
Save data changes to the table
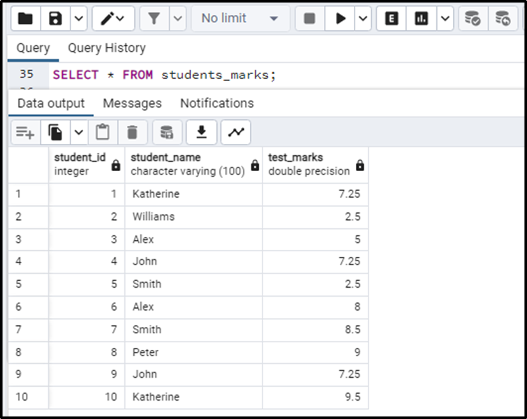pos(166,132)
